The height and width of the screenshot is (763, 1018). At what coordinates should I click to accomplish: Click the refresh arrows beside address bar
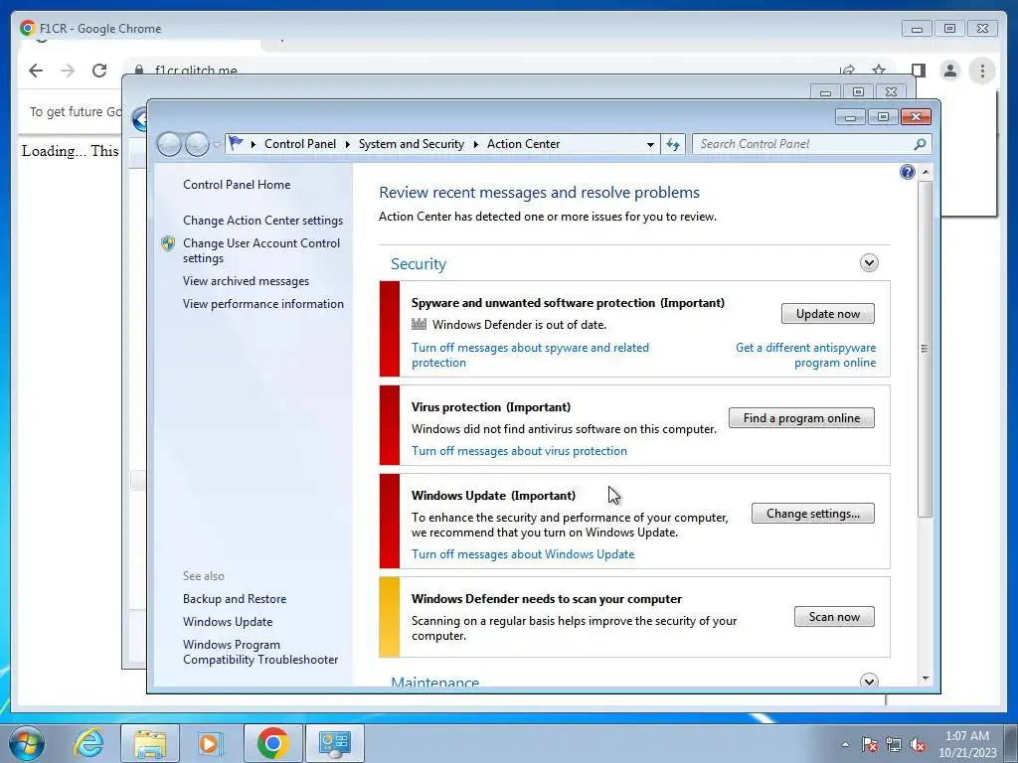673,144
